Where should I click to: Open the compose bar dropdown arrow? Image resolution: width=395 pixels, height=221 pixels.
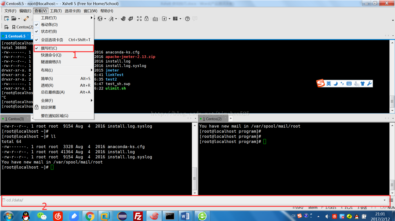tap(385, 200)
